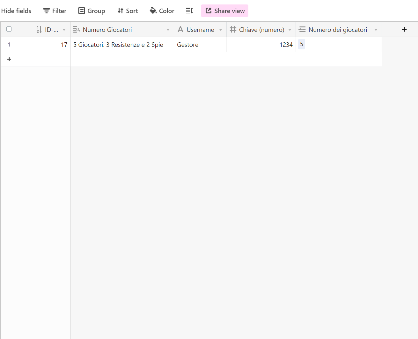The image size is (418, 339).
Task: Click the number hash icon of Chiave header
Action: [233, 30]
